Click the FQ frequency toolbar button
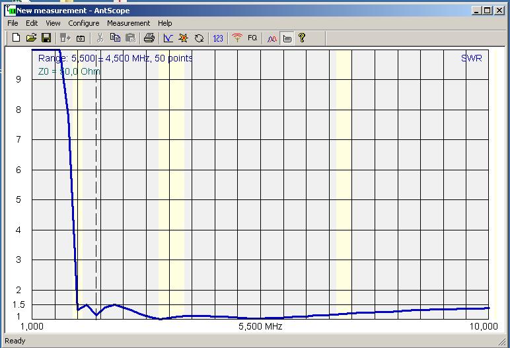 252,38
